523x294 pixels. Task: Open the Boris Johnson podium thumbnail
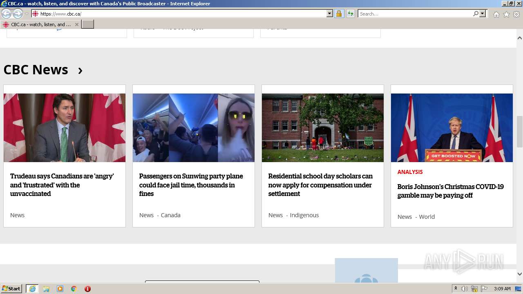[x=452, y=128]
